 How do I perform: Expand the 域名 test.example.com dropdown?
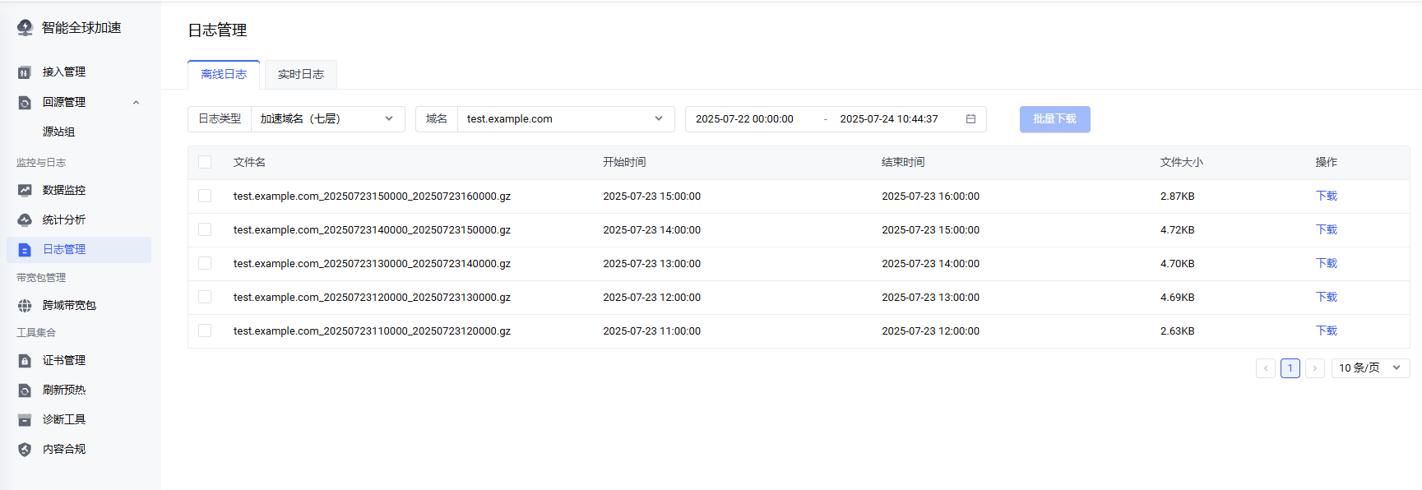565,119
